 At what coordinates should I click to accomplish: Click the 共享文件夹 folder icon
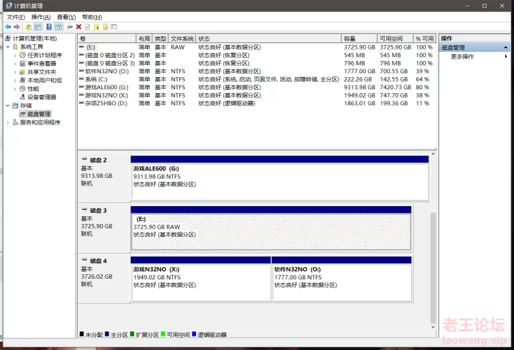pos(22,72)
